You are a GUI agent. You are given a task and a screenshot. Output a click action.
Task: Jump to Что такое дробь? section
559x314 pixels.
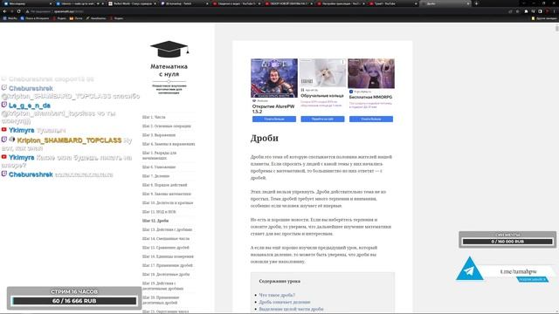277,295
